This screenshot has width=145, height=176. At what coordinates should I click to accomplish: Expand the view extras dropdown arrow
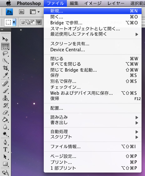point(38,12)
